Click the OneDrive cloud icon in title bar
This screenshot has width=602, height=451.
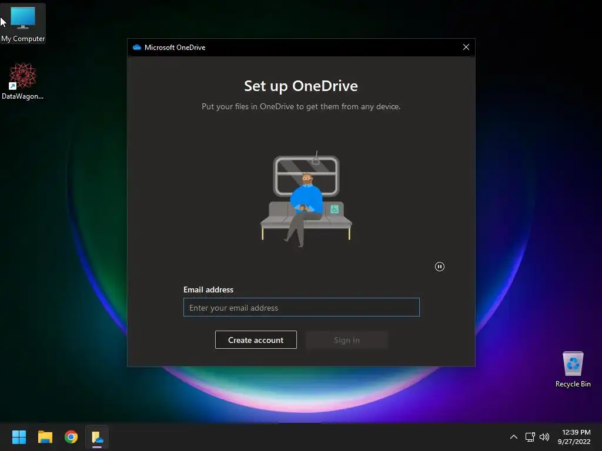click(x=136, y=47)
